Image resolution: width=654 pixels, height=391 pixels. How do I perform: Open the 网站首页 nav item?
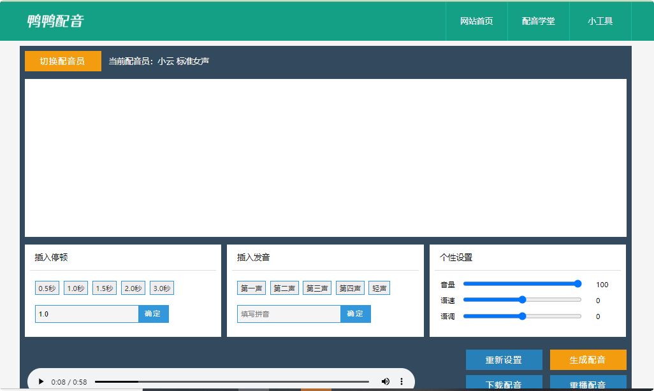point(476,21)
